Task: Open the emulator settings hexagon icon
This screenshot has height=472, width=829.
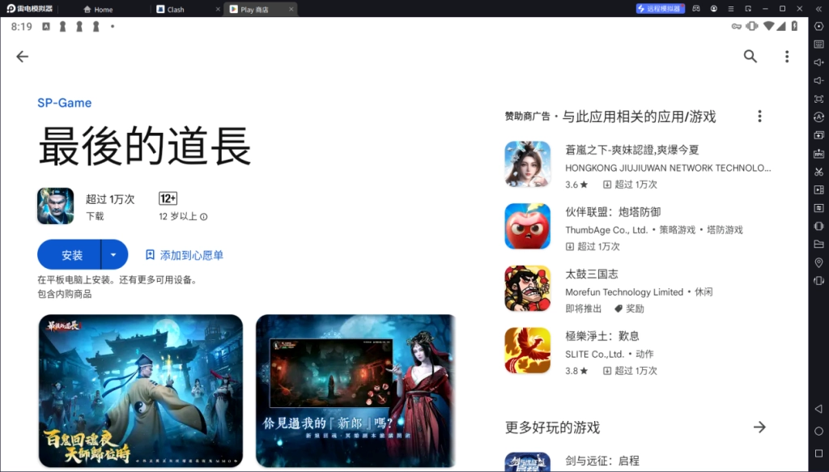Action: pos(819,27)
